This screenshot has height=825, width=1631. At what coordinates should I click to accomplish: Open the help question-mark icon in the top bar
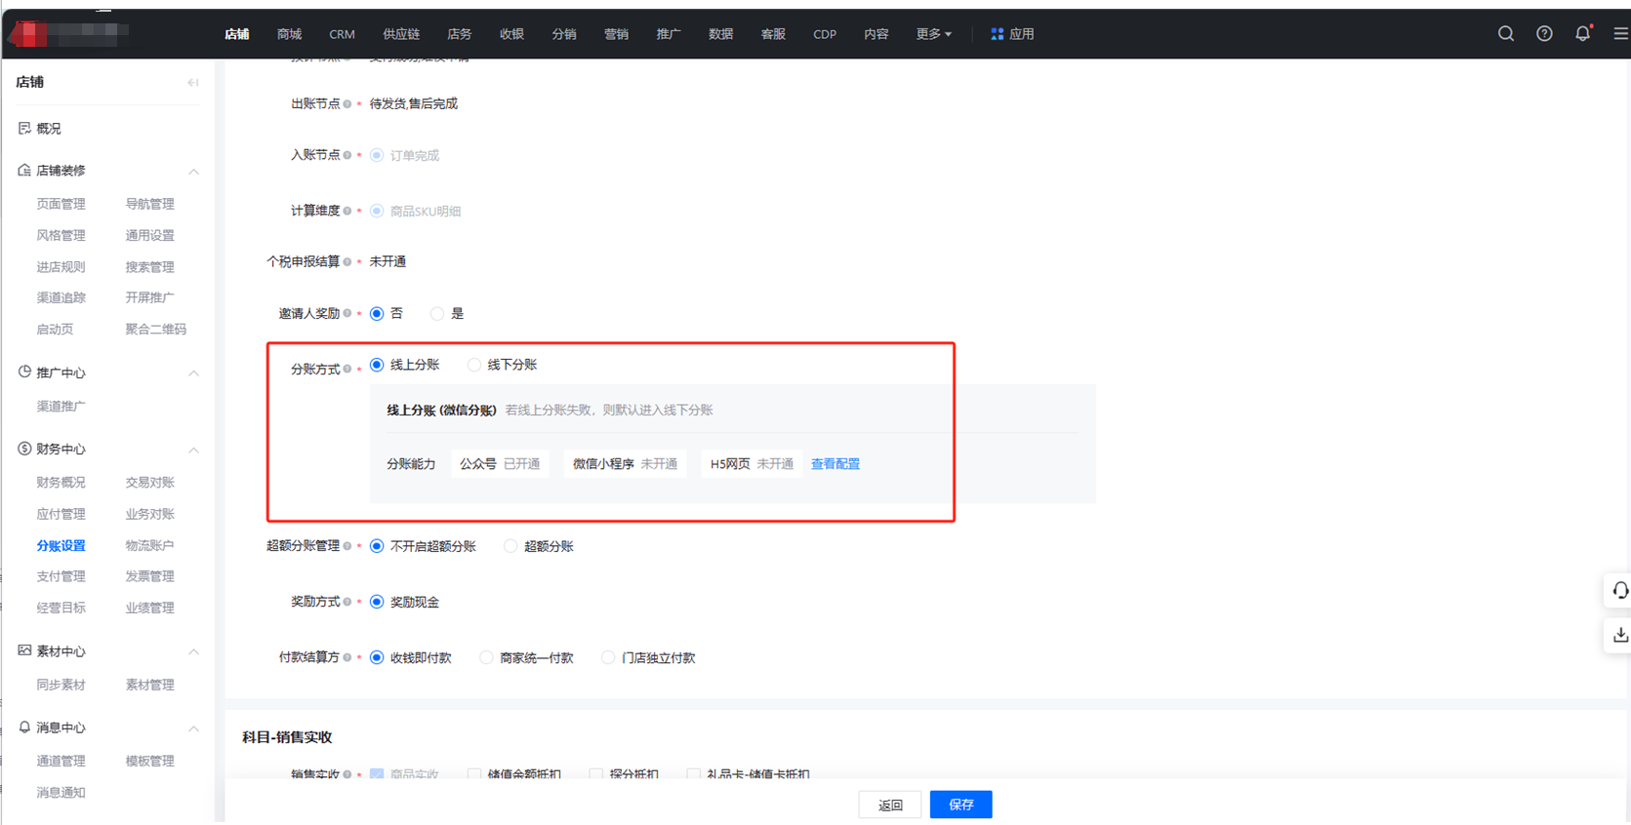(x=1544, y=33)
